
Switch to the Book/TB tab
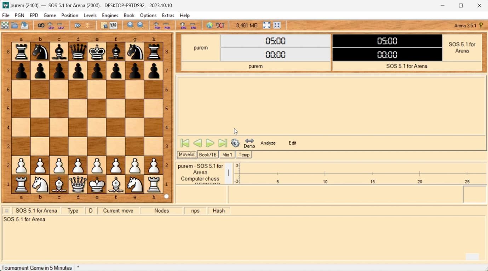[x=208, y=155]
